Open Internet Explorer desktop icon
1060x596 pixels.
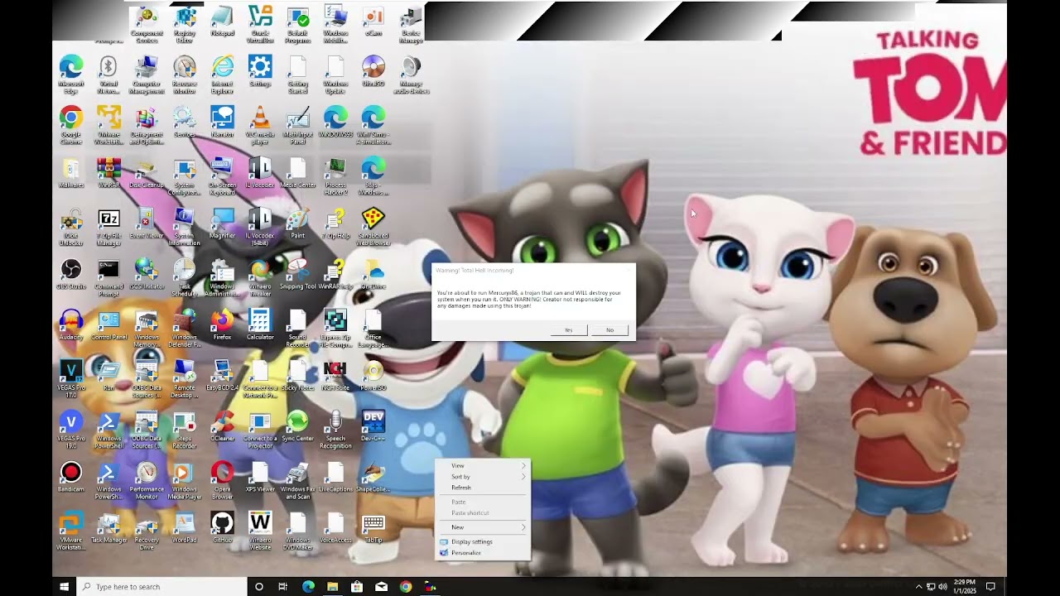click(x=222, y=74)
